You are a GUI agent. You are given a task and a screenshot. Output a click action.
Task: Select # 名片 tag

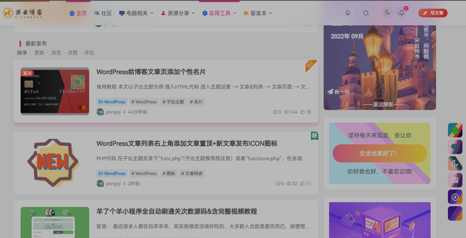click(x=196, y=102)
